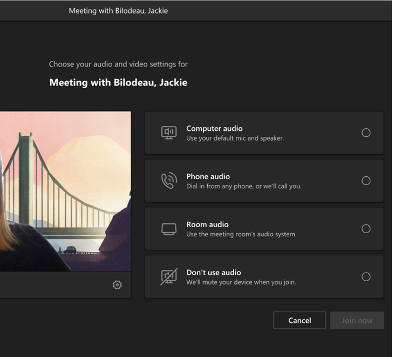
Task: Click the Phone audio handset icon
Action: (169, 181)
